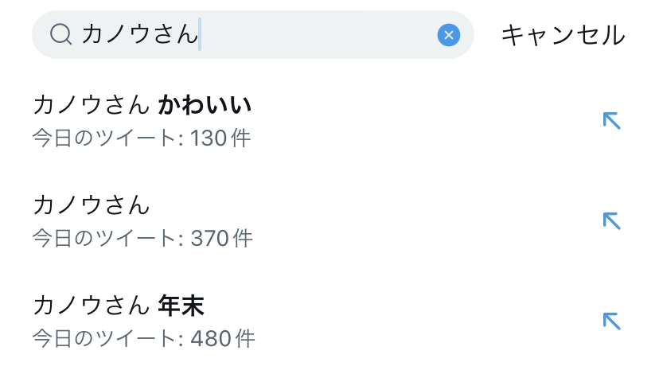Screen dimensions: 659x374
Task: Tap the キャンセル button
Action: tap(563, 35)
